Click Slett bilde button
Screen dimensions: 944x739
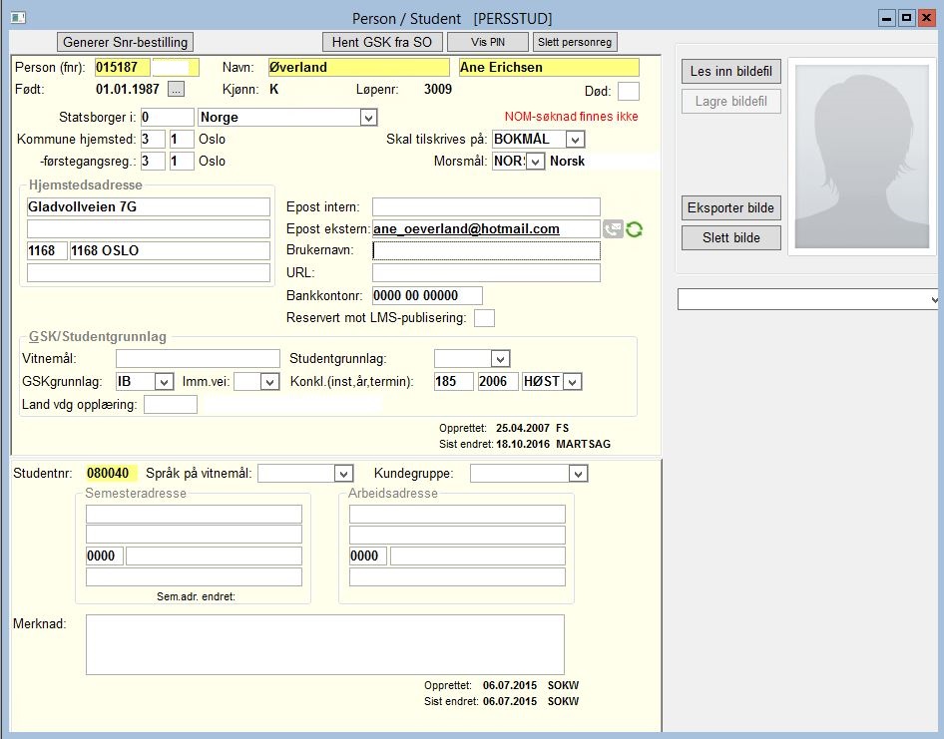[x=730, y=237]
